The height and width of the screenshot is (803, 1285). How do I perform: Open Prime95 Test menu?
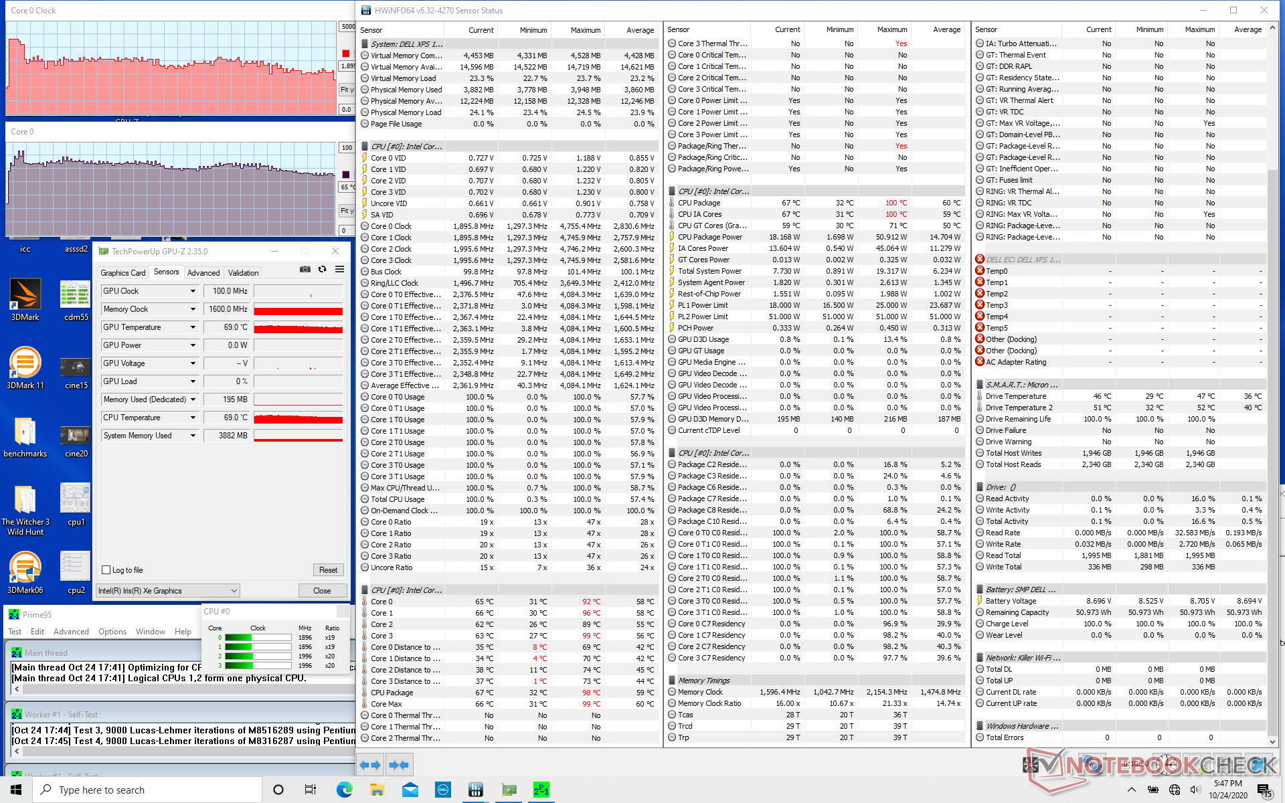tap(15, 632)
